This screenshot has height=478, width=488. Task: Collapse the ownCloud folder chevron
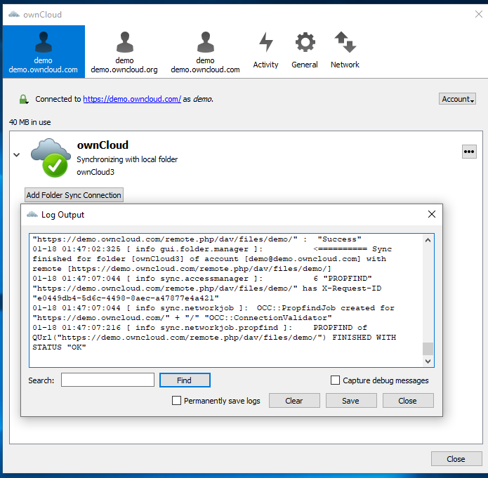(16, 154)
